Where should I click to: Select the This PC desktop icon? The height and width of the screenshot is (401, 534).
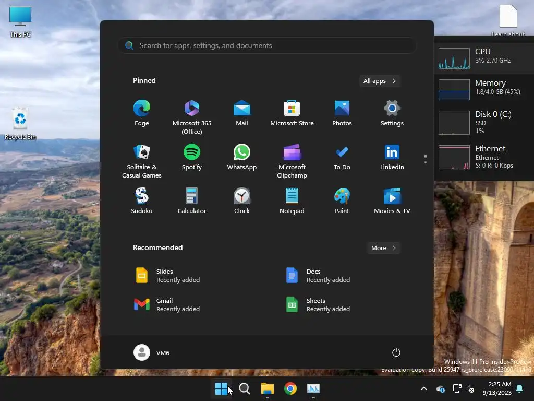[x=20, y=22]
